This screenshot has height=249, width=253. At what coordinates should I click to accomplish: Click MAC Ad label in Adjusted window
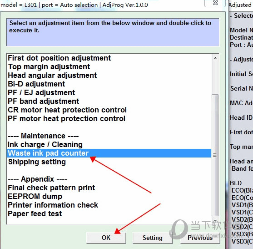coord(241,103)
